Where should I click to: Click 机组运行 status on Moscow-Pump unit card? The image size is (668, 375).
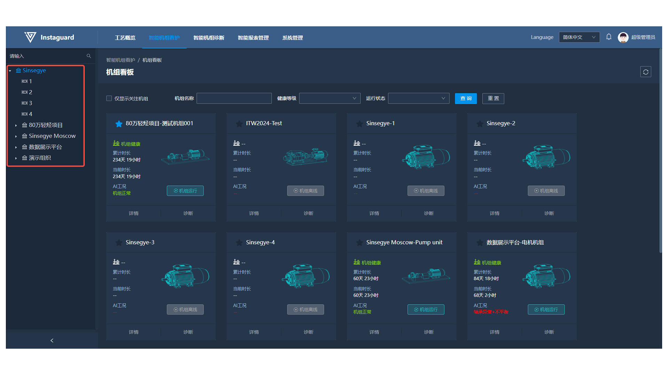pyautogui.click(x=426, y=309)
